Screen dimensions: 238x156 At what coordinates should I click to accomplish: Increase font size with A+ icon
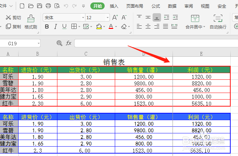click(x=115, y=17)
